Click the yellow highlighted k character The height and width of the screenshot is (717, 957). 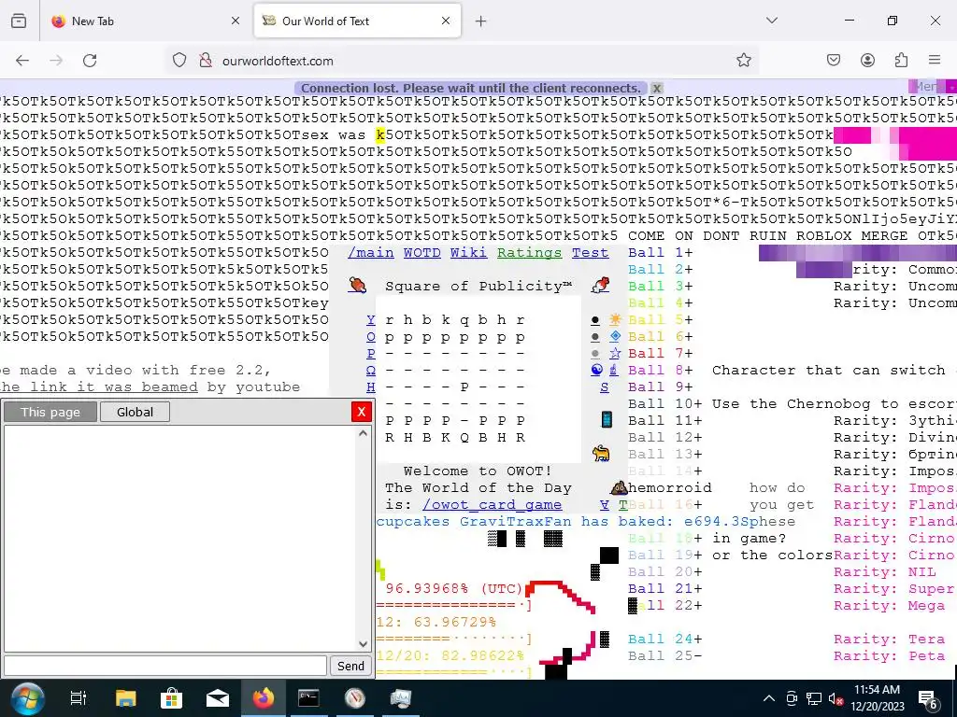pos(380,134)
